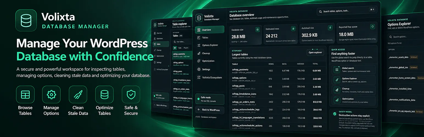The image size is (424, 137).
Task: Open Volixta Ecosystem in the main sidebar
Action: click(210, 78)
